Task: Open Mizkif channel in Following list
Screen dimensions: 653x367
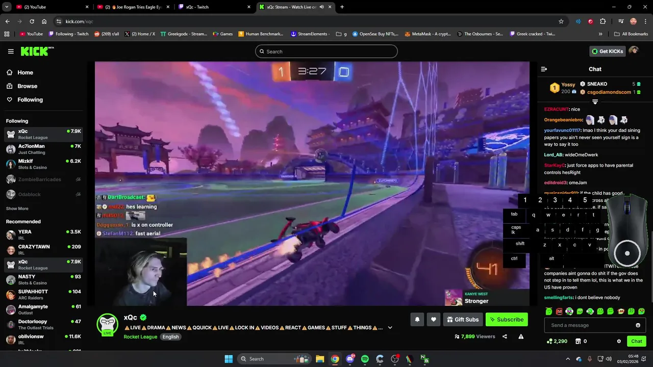Action: tap(44, 164)
